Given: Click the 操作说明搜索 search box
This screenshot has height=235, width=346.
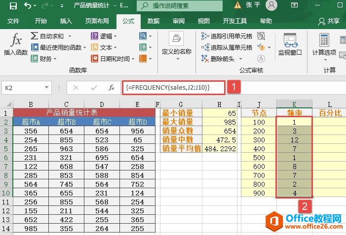Looking at the screenshot, I should click(179, 6).
